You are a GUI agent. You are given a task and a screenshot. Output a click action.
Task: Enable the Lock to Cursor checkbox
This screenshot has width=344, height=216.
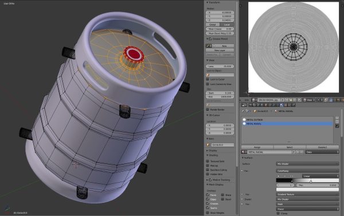tap(208, 79)
